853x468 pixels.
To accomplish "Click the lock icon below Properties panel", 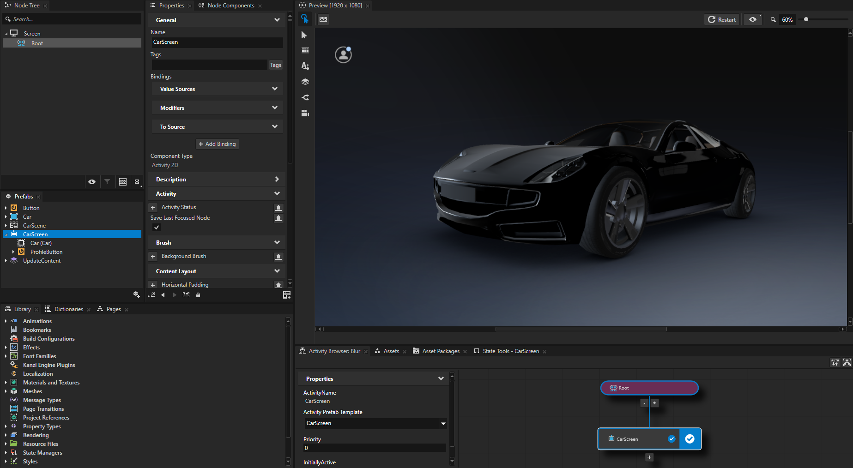I will 198,295.
